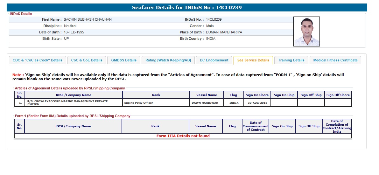Click the INDoS No. value 14CL0239
Image resolution: width=379 pixels, height=175 pixels.
tap(214, 19)
